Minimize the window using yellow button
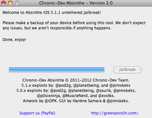 click(10, 3)
